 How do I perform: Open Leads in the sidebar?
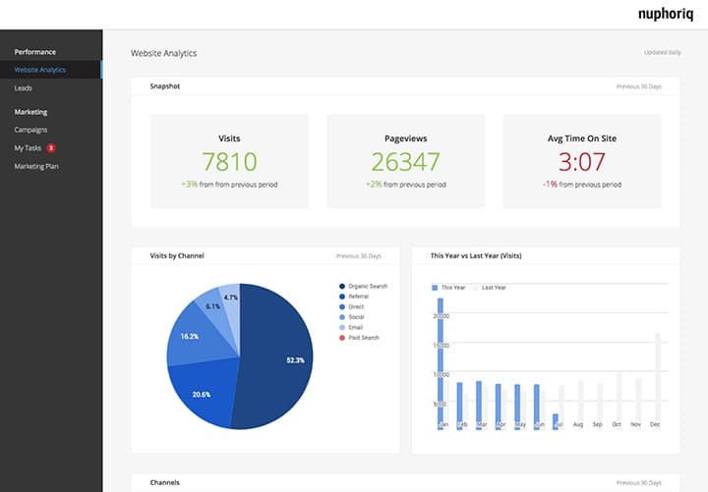coord(23,88)
